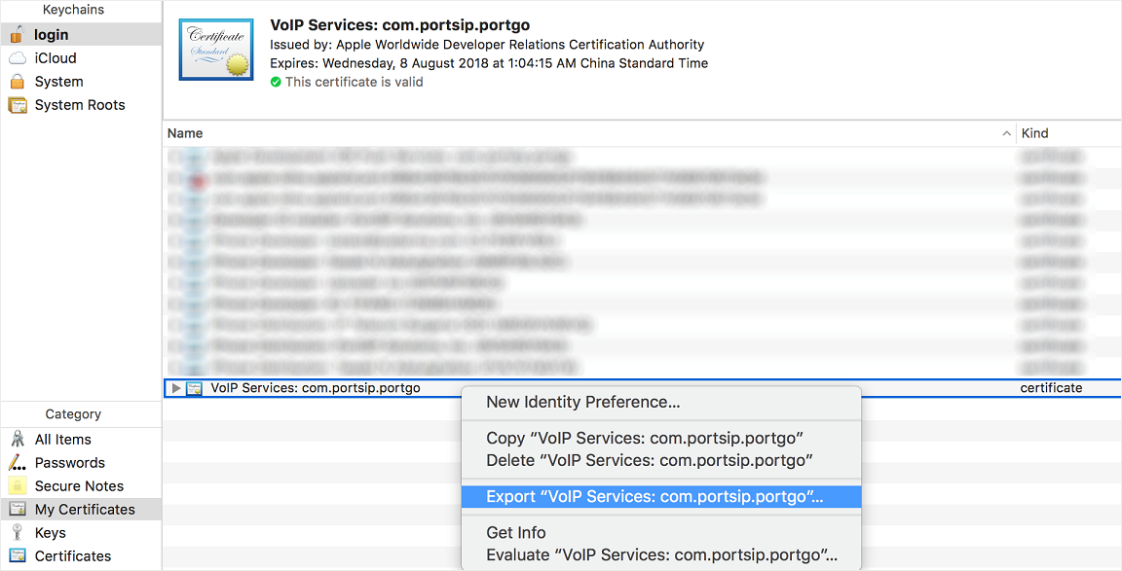
Task: Click the "Issued by: Apple Worldwide Developer Relations" line
Action: (x=487, y=45)
